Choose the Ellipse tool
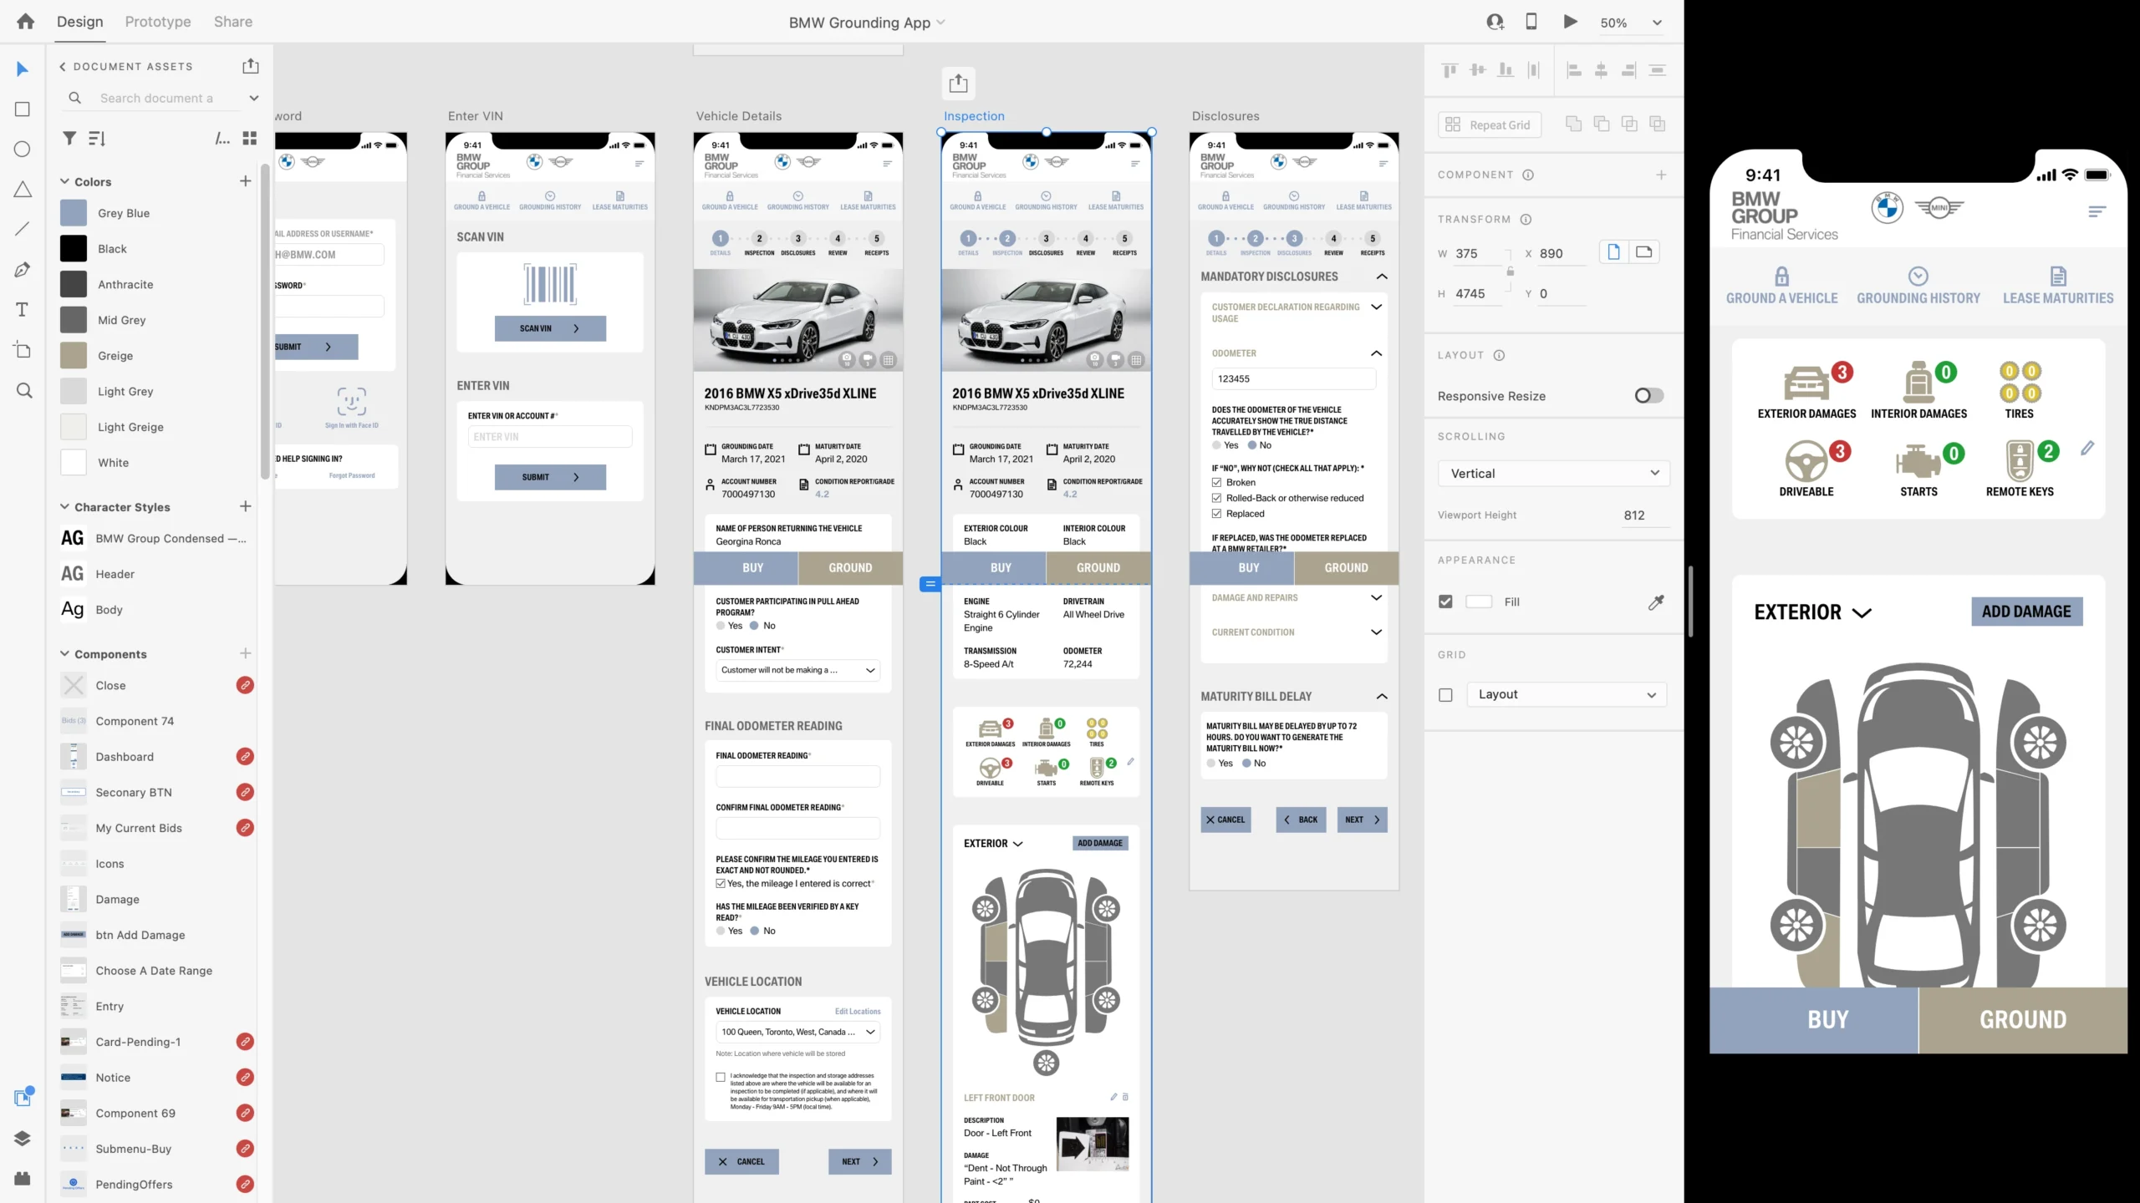Image resolution: width=2140 pixels, height=1203 pixels. pyautogui.click(x=23, y=149)
